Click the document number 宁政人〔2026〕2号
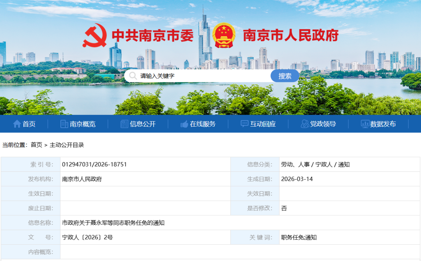The image size is (421, 261). coord(87,237)
